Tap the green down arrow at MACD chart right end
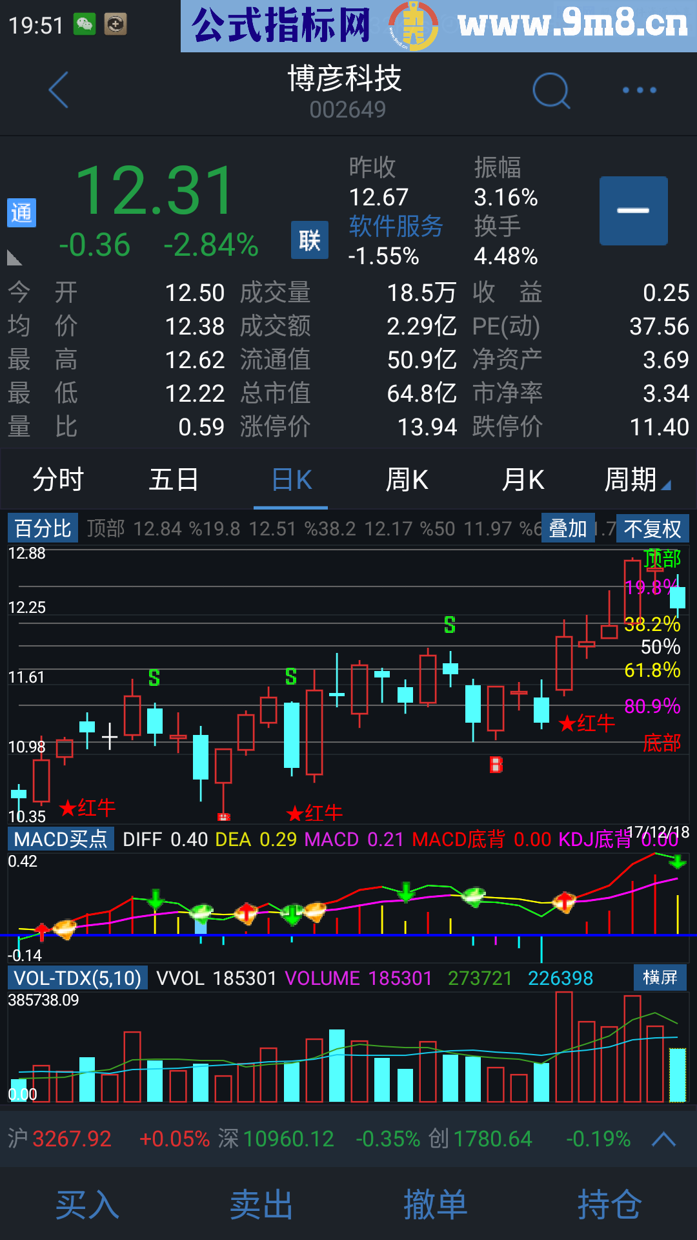Image resolution: width=697 pixels, height=1240 pixels. 678,862
